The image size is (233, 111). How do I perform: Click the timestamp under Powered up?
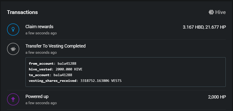coord(41,103)
